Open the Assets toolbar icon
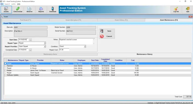The height and width of the screenshot is (104, 193). [x=6, y=10]
